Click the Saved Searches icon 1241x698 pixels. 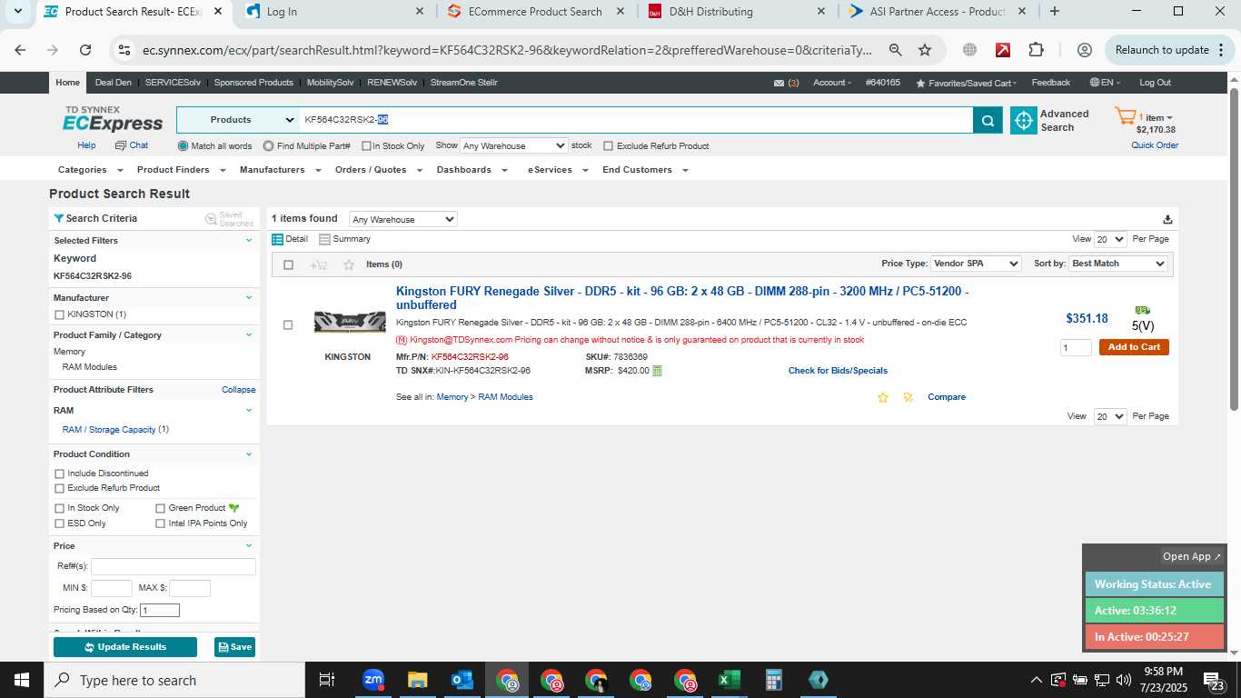coord(211,219)
